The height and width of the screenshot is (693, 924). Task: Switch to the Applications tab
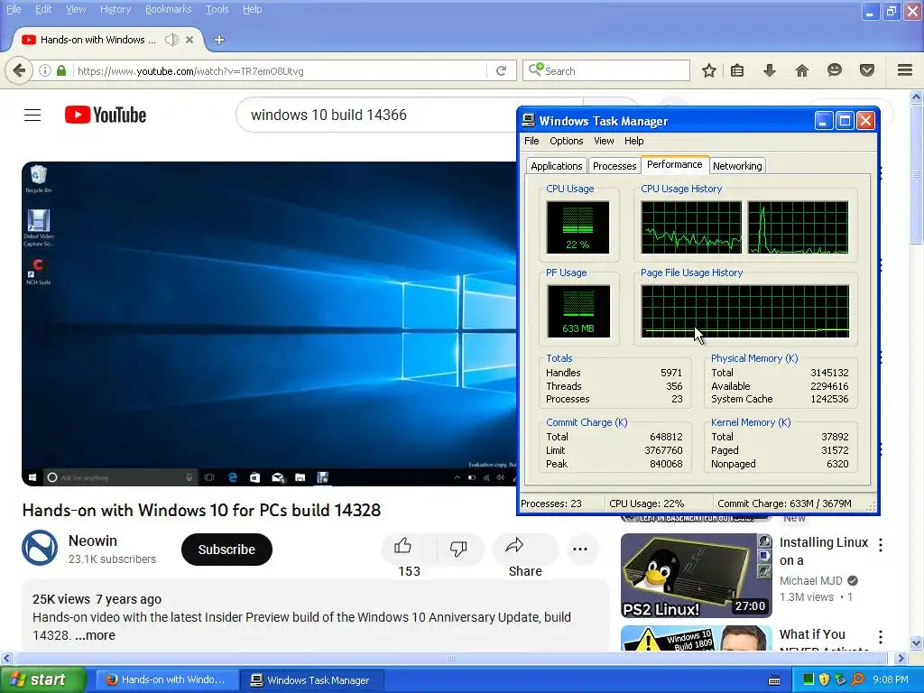point(556,166)
